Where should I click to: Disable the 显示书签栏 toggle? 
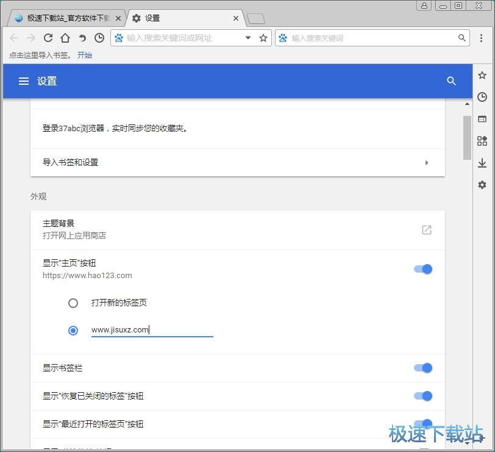422,368
